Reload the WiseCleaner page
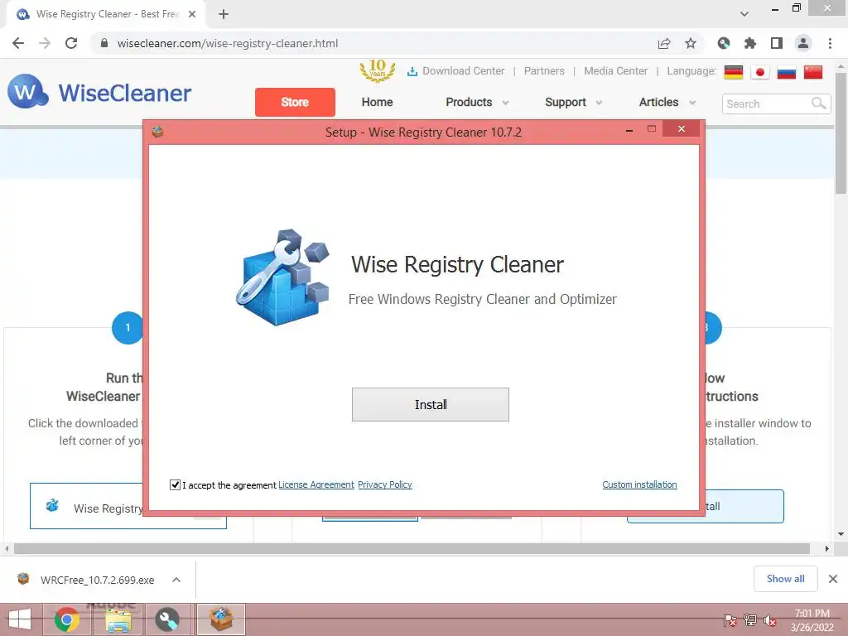 (71, 43)
